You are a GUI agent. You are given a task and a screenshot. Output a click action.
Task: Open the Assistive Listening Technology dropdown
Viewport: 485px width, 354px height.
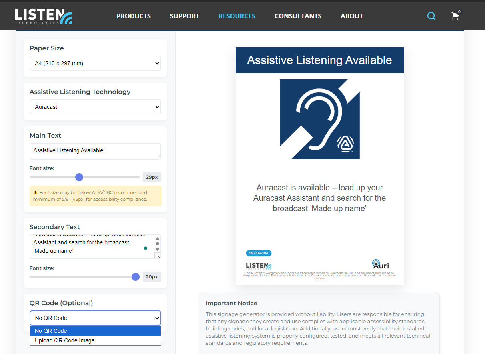point(95,107)
